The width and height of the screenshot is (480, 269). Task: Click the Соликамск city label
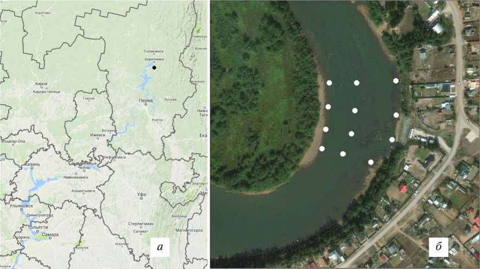(154, 51)
